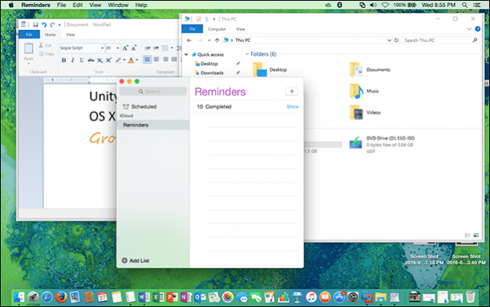This screenshot has height=307, width=490.
Task: Open the Computer tab in This PC window
Action: click(217, 29)
